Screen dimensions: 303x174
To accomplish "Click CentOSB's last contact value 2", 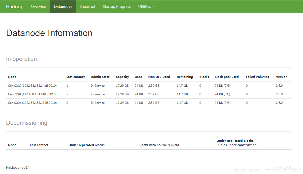I will [67, 94].
